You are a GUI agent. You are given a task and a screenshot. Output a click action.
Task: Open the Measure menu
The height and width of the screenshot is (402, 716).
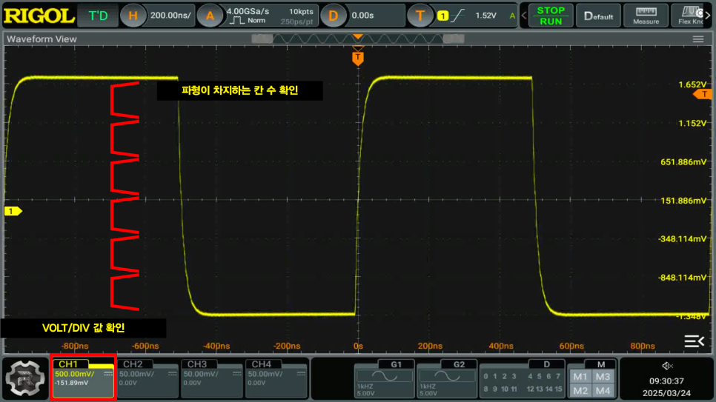click(646, 16)
